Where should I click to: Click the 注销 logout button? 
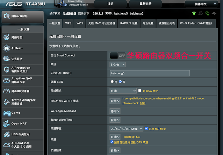pos(111,4)
